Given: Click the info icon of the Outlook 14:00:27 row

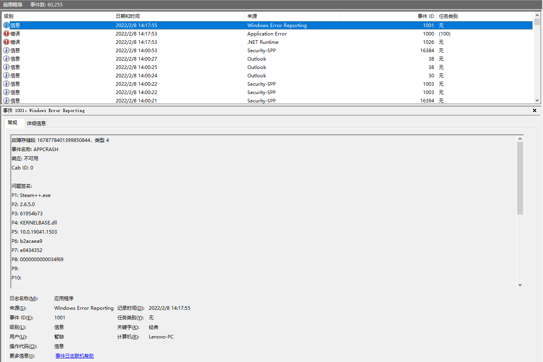Looking at the screenshot, I should [x=6, y=59].
